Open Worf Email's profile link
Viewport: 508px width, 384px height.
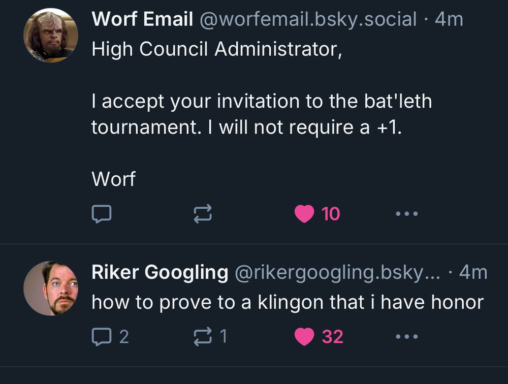(142, 19)
